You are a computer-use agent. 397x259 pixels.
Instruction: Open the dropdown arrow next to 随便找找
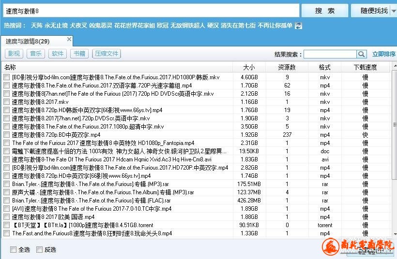point(394,11)
